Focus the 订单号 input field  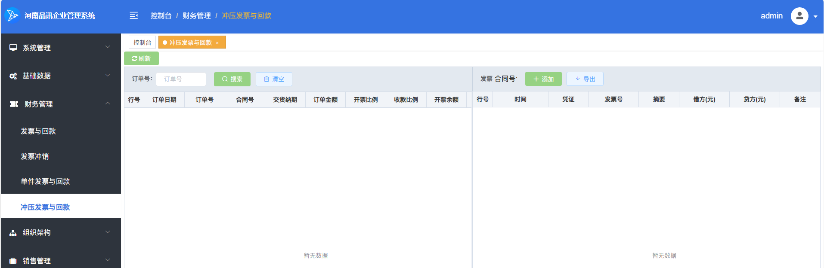coord(181,79)
